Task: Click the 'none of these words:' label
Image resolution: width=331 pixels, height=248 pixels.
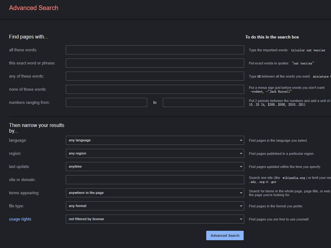Action: pos(28,89)
